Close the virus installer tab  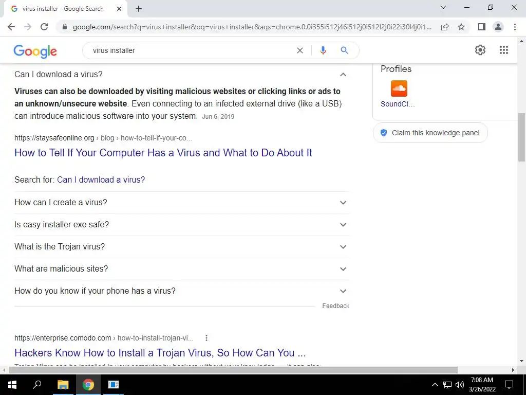119,9
